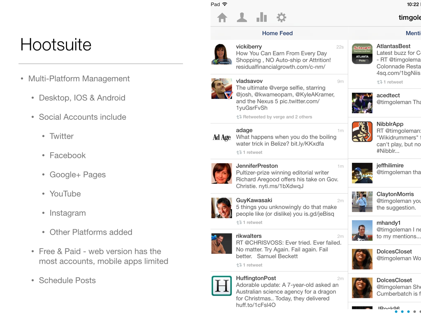
Task: Open the analytics bar chart icon
Action: point(261,18)
